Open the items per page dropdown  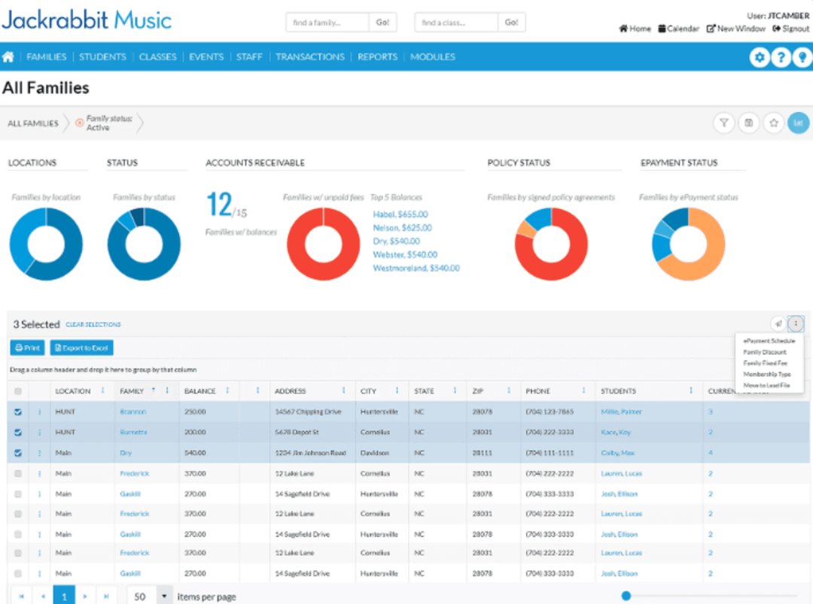164,595
